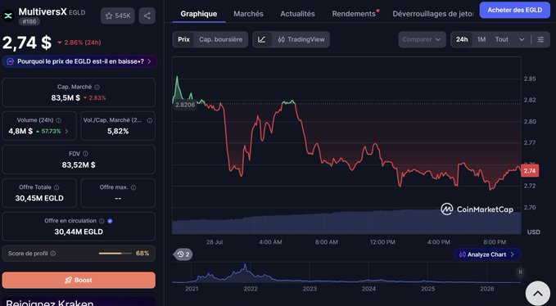This screenshot has height=306, width=556.
Task: Click info icon beside Vol./Cap. Marché
Action: (x=150, y=120)
